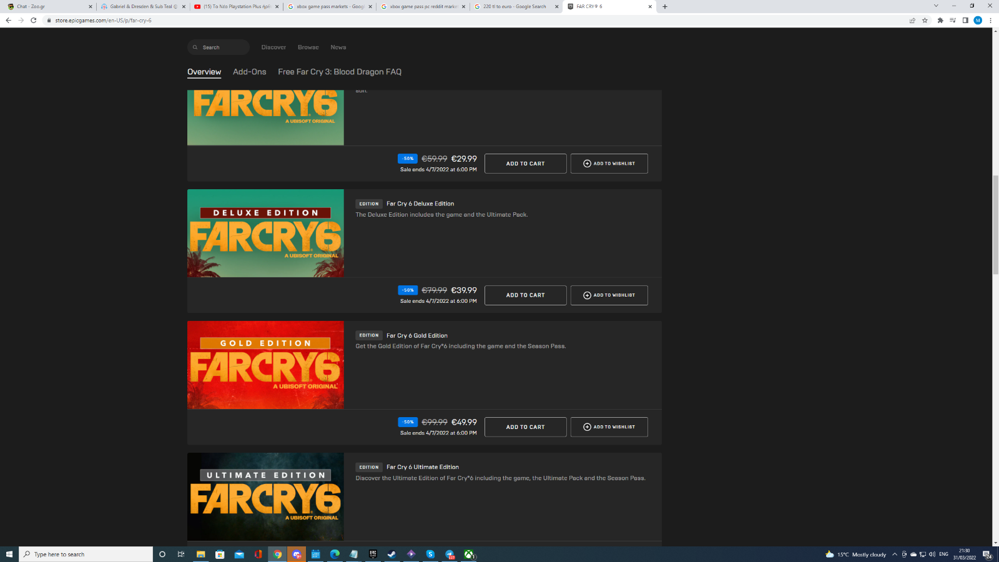Switch to the Add-Ons tab
The width and height of the screenshot is (999, 562).
click(250, 72)
